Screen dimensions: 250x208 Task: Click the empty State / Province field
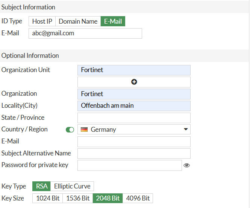(x=134, y=118)
